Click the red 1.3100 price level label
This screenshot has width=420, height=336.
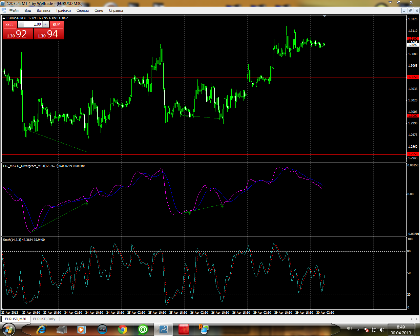pyautogui.click(x=412, y=39)
